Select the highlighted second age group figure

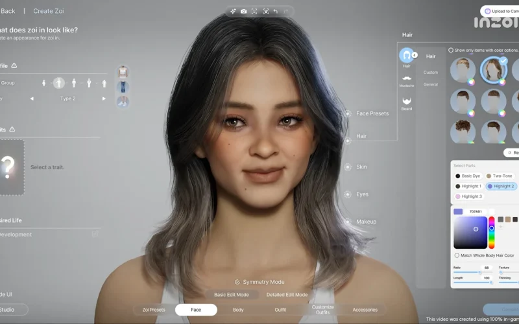[59, 83]
